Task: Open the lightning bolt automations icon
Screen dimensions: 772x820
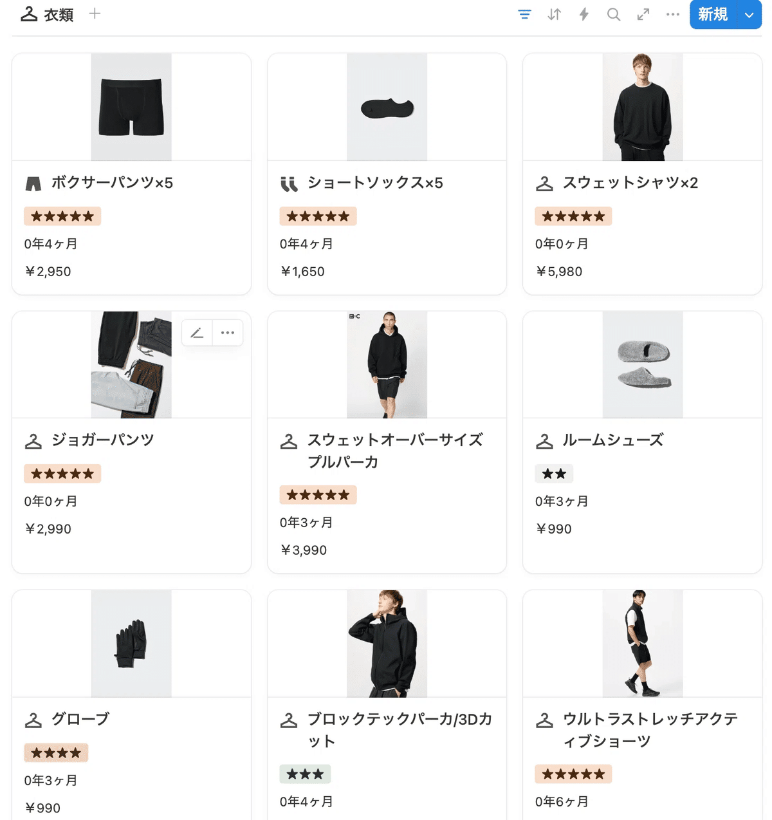Action: click(x=584, y=14)
